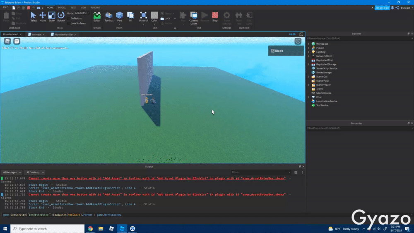414x233 pixels.
Task: Expand the StarterPlayer node
Action: coord(308,85)
